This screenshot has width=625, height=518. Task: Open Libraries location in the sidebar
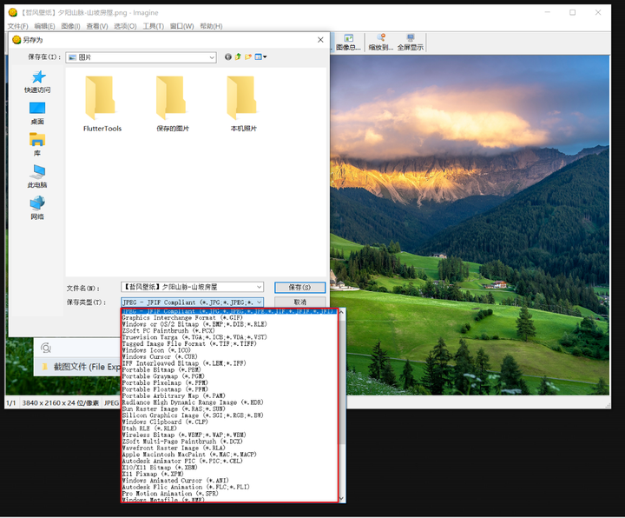tap(37, 144)
